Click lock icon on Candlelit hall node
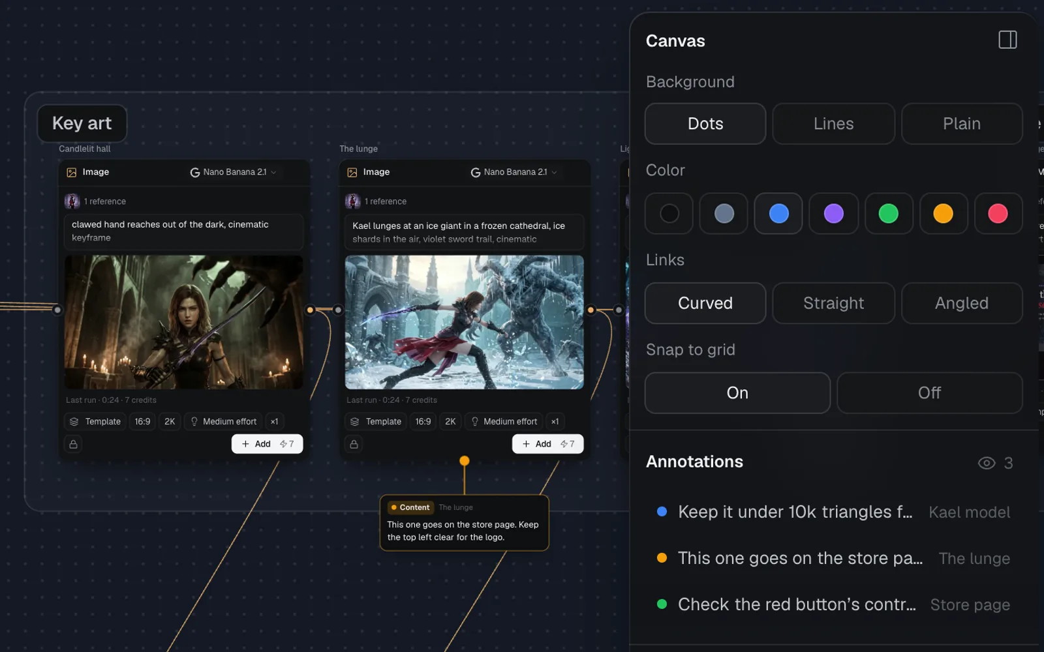Viewport: 1044px width, 652px height. (x=73, y=444)
